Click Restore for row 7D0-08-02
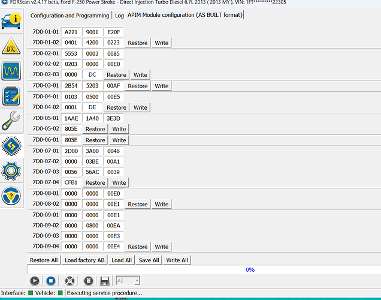Viewport: 381px width, 300px height. pyautogui.click(x=138, y=204)
